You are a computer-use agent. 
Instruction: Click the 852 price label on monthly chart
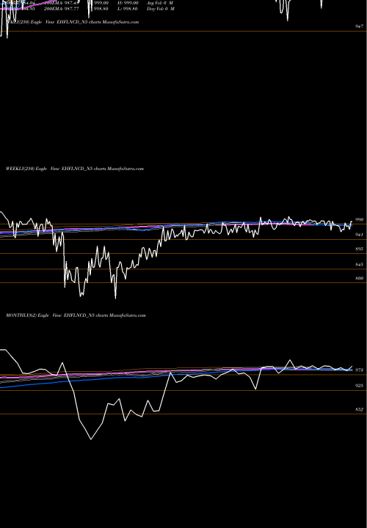(359, 410)
